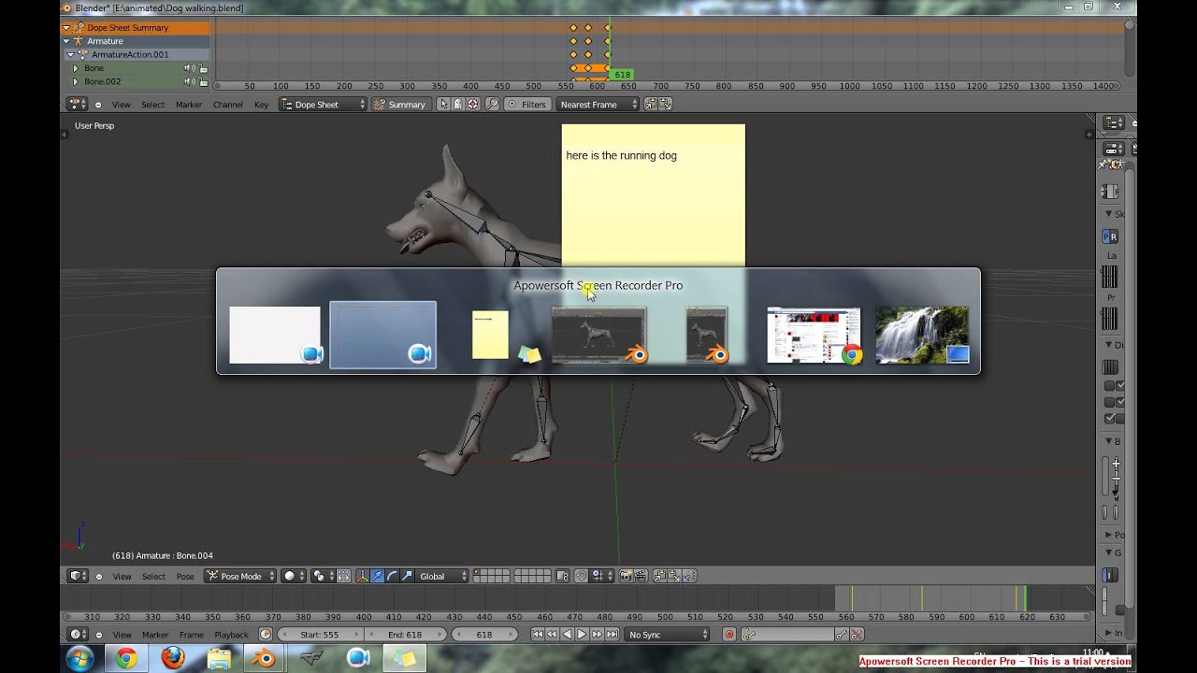Toggle the 3D manipulator axes icon
Screen dimensions: 1197x673
tap(362, 577)
